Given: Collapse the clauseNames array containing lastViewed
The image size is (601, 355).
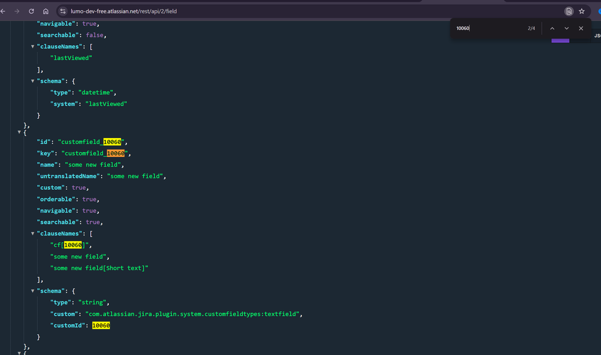Looking at the screenshot, I should 32,47.
